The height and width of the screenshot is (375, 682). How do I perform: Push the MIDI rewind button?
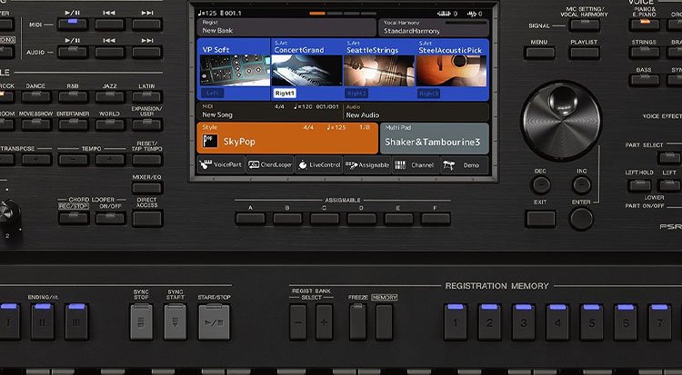(x=110, y=25)
